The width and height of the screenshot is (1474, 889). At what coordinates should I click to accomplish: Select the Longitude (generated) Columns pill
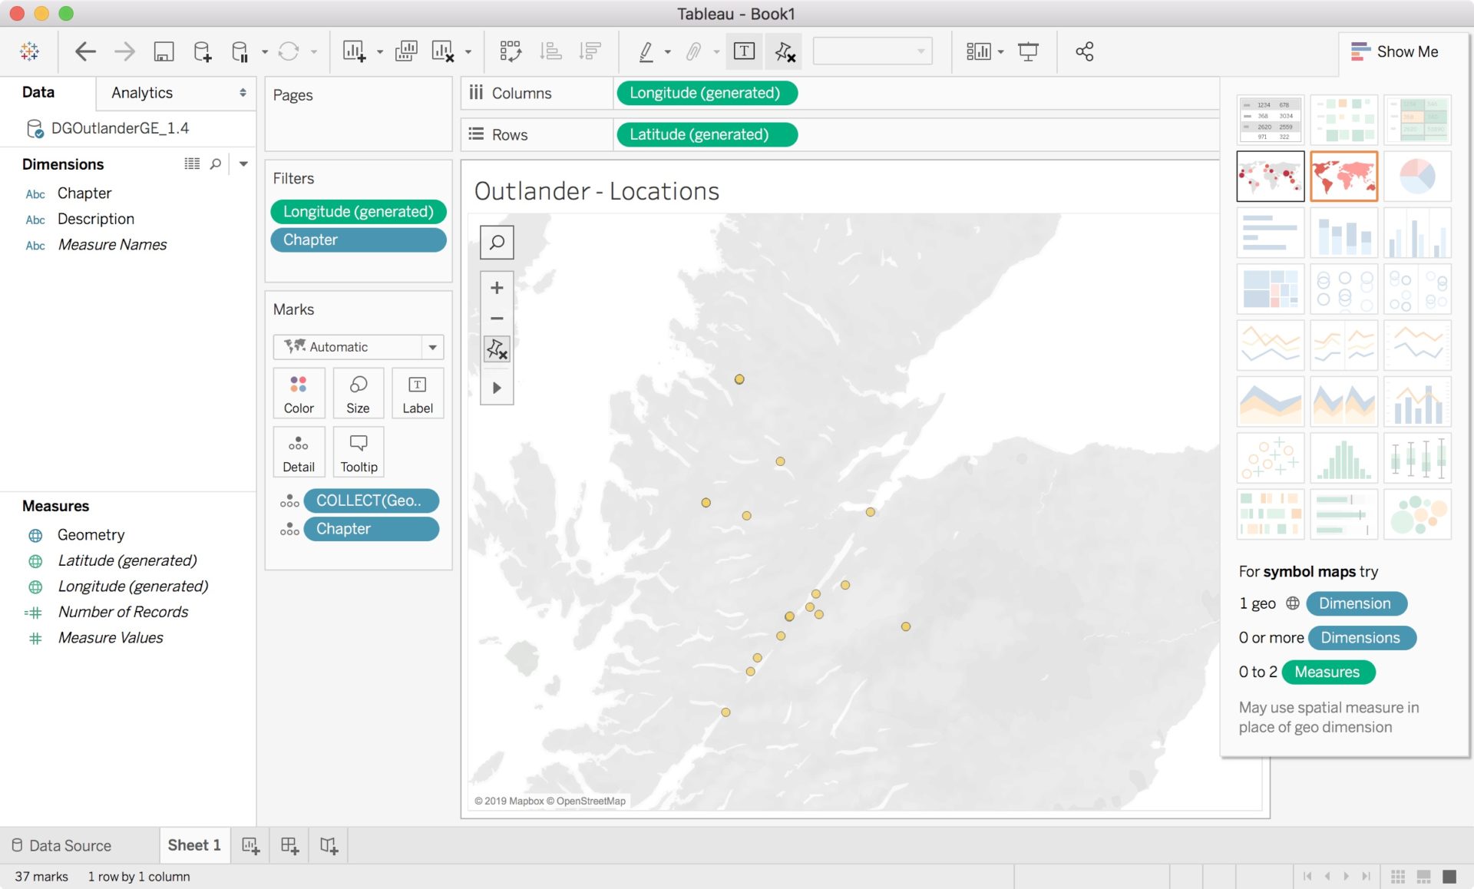point(706,93)
